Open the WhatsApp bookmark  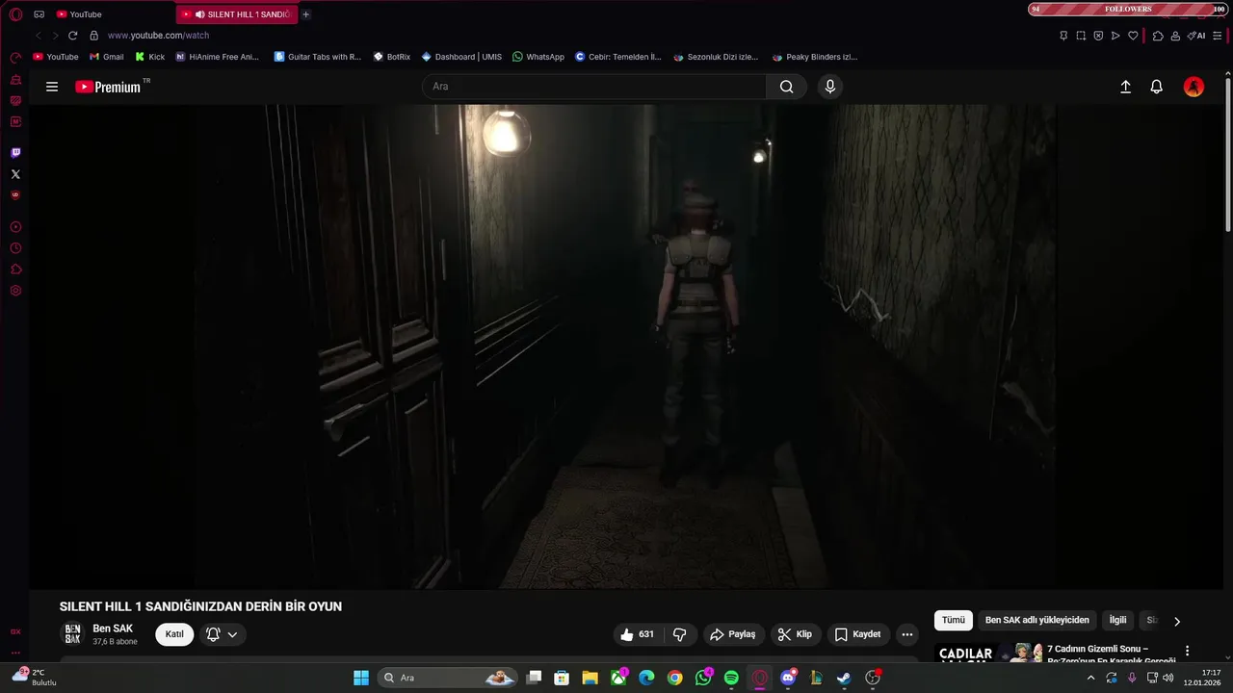pos(538,57)
